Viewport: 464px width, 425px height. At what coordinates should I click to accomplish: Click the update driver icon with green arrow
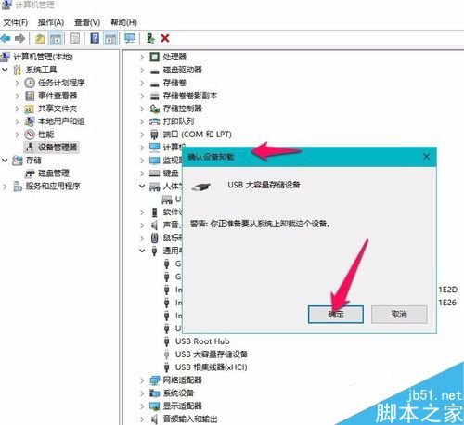pyautogui.click(x=150, y=38)
